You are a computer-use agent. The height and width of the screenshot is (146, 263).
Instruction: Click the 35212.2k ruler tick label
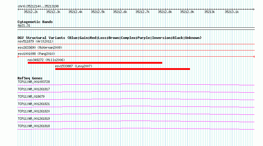tap(31, 12)
